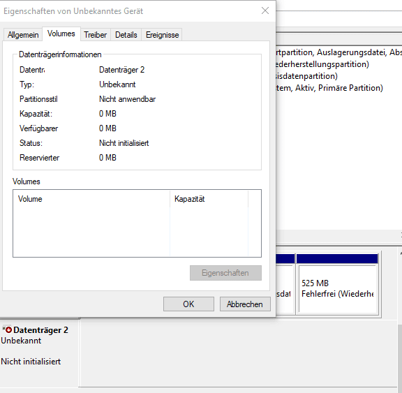Click the Abbrechen button

point(245,304)
